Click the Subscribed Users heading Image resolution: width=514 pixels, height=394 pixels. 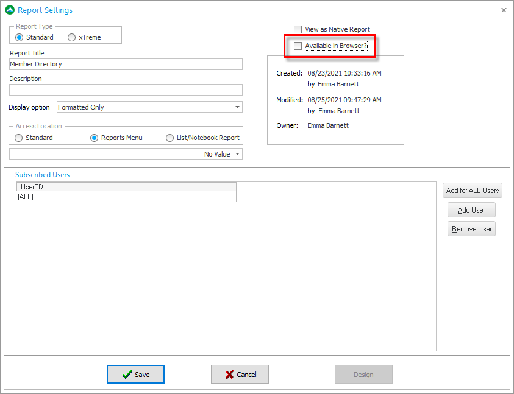[43, 175]
